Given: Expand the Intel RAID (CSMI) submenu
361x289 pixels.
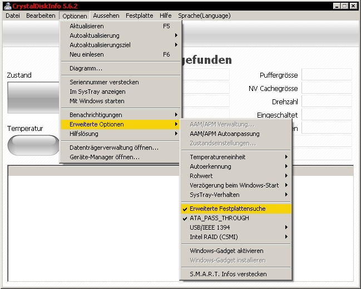Looking at the screenshot, I should click(236, 237).
